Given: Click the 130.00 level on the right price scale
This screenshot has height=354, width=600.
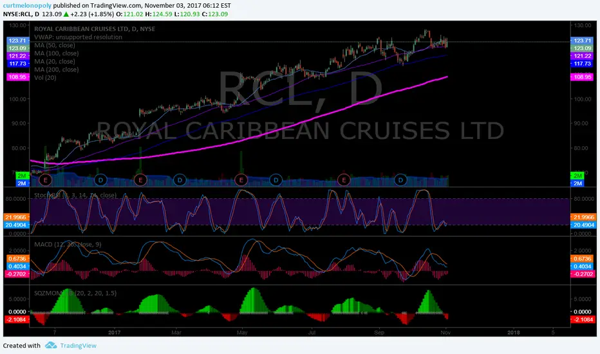Looking at the screenshot, I should click(x=582, y=25).
